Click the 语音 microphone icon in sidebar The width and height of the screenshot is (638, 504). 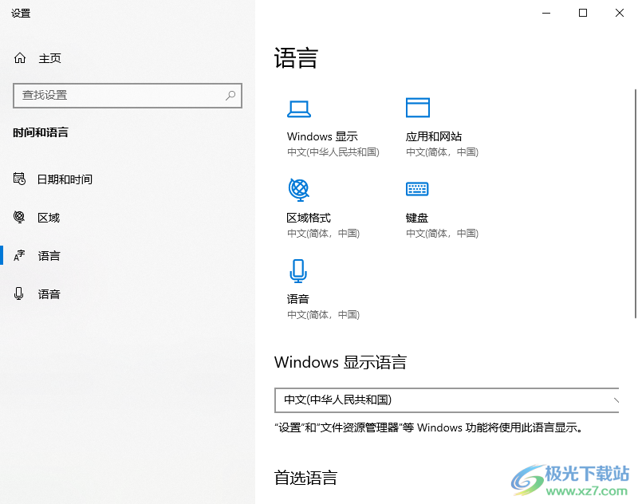click(x=19, y=293)
